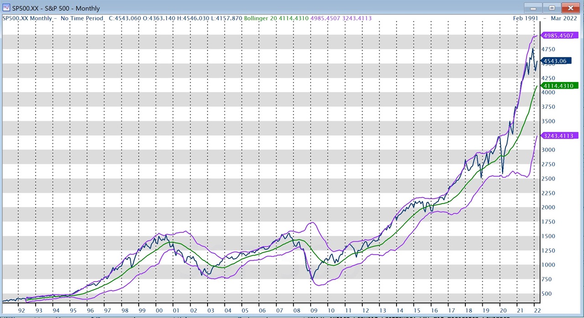Viewport: 584px width, 318px height.
Task: Click the year label '06' on time axis
Action: pos(262,311)
